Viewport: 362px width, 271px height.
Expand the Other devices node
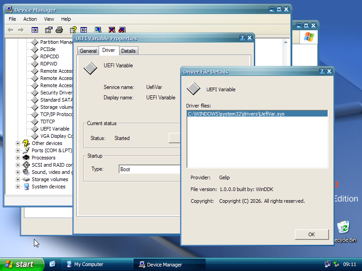tap(18, 143)
